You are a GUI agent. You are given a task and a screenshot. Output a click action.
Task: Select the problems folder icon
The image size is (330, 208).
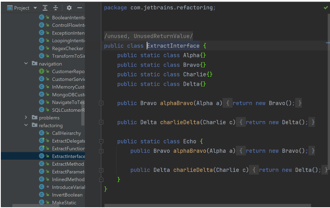coord(35,117)
